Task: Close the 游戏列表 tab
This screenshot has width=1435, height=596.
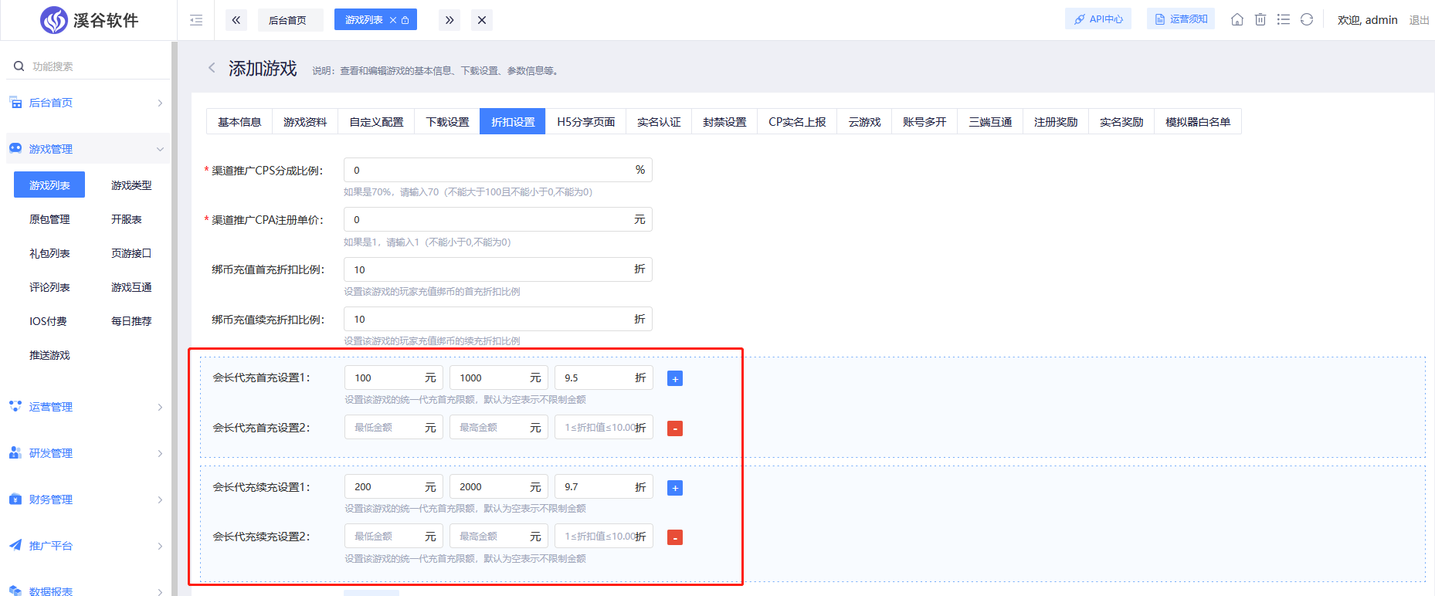Action: [392, 20]
